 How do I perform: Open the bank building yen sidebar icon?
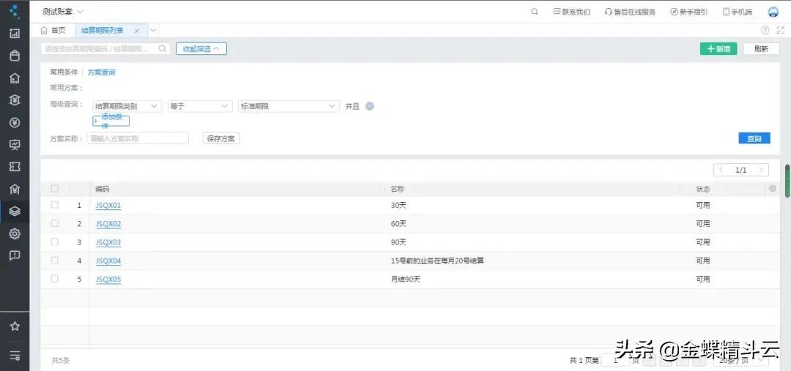coord(15,189)
